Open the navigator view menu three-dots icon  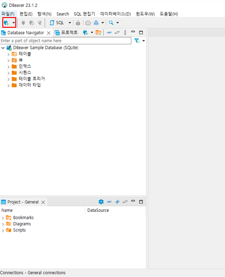coord(125,32)
